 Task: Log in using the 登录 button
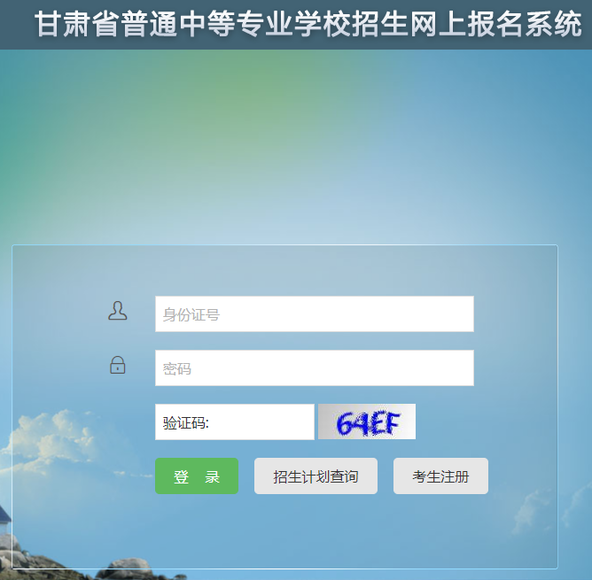point(197,476)
